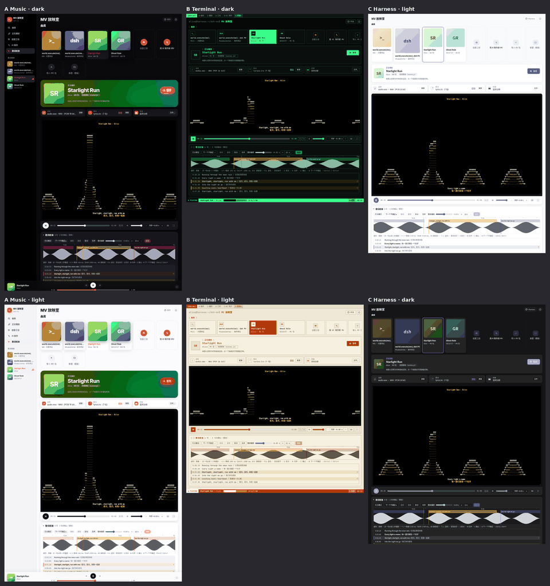Select highlighted sidebar nav item in A Music dark
This screenshot has height=586, width=550.
[x=21, y=51]
